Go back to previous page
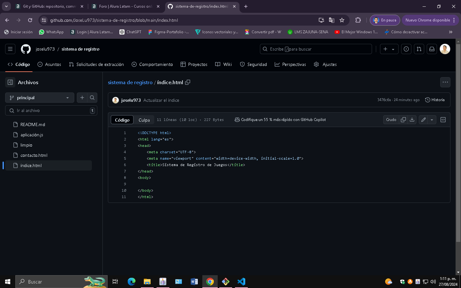Screen dimensions: 461x288 (x=7, y=20)
